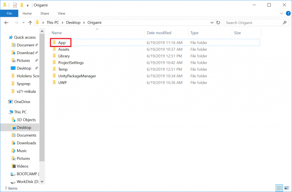
Task: Select date 6/19/2019 10:42 AM cell
Action: (x=165, y=63)
